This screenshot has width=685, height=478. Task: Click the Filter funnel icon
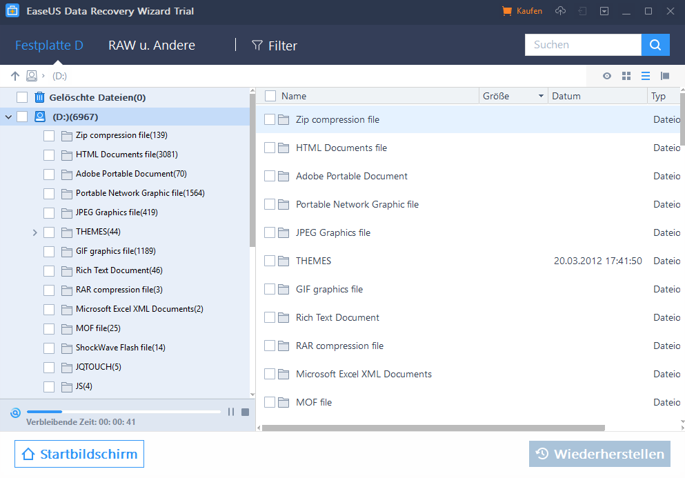pos(257,45)
